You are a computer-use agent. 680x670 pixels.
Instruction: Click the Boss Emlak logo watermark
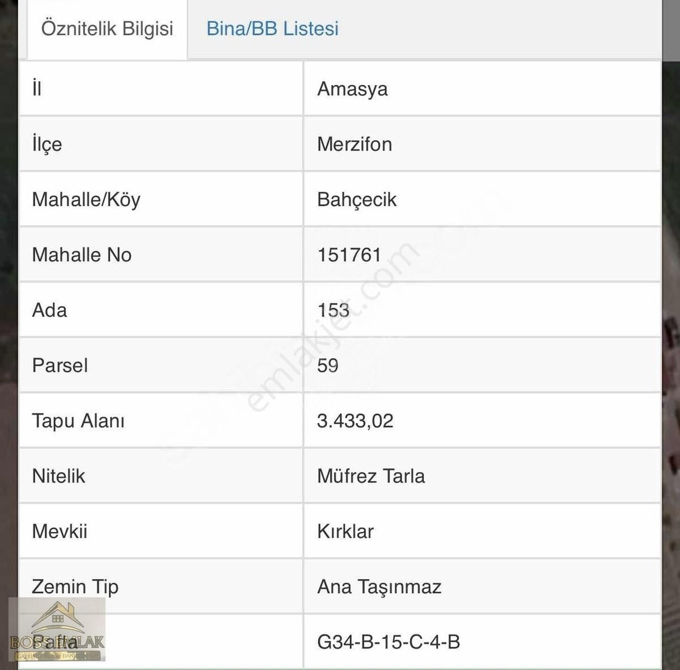click(57, 630)
